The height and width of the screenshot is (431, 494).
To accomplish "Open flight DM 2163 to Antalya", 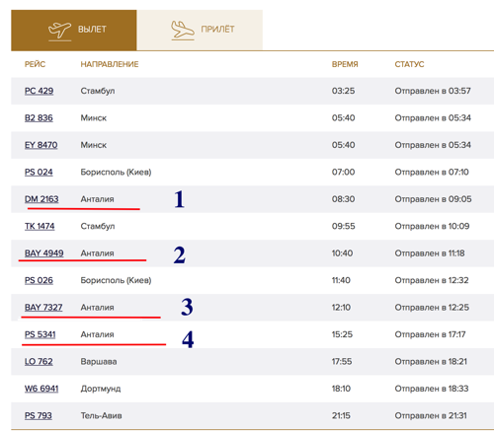I will click(x=41, y=199).
